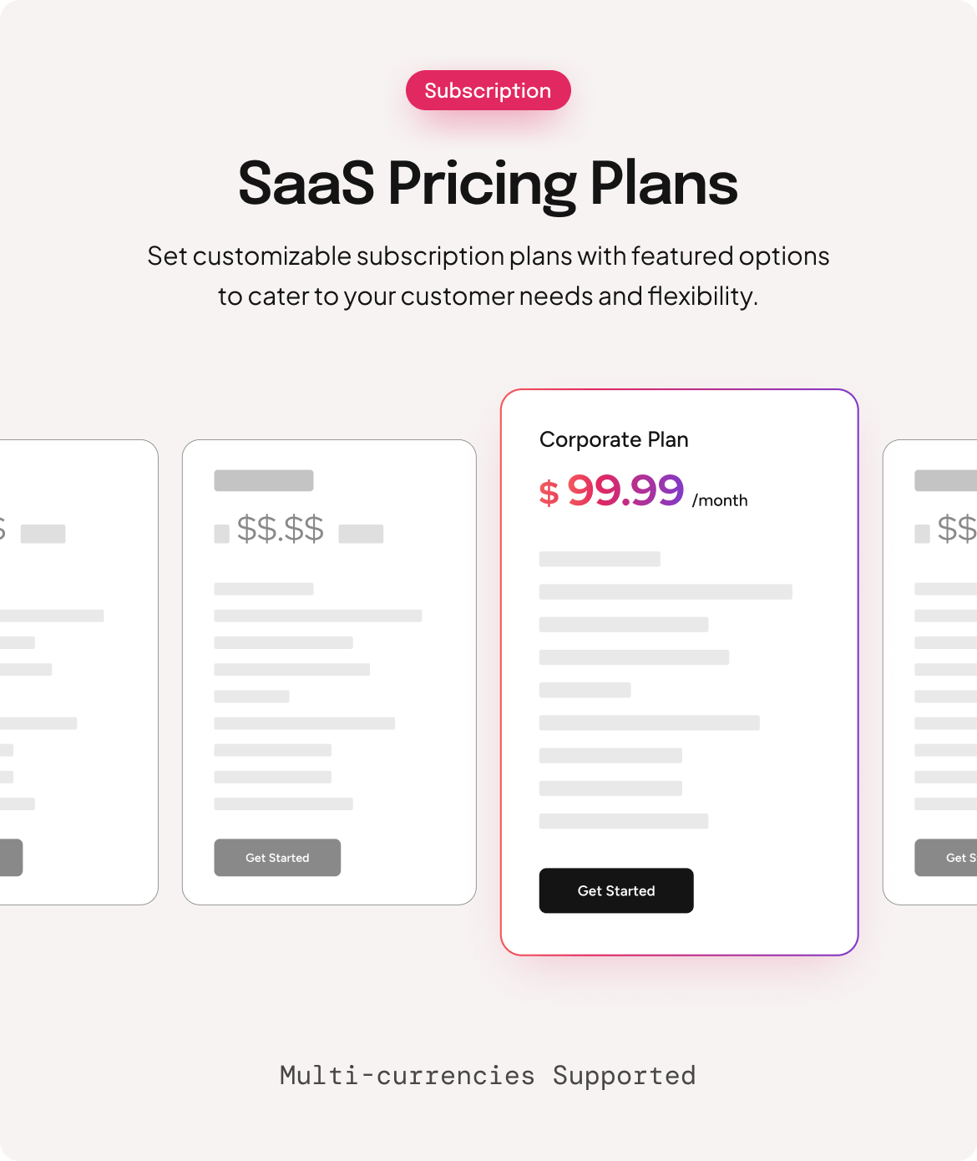Click the $$.$$ placeholder price in gray card

(281, 530)
